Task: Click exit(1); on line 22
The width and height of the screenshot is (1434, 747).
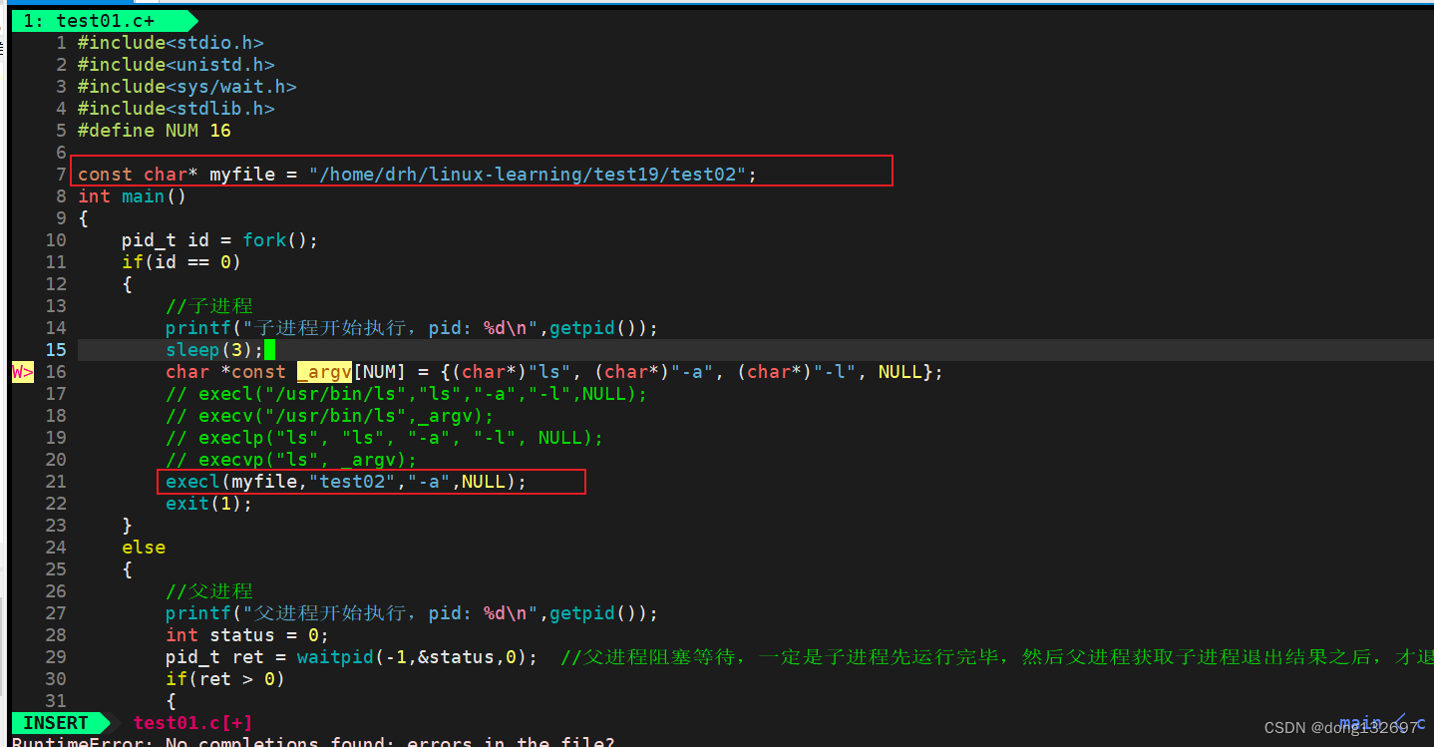Action: (209, 504)
